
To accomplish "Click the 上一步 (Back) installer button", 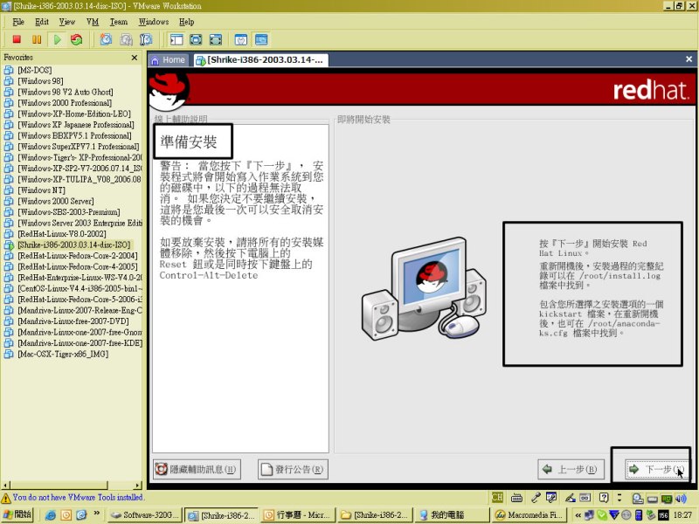I will [571, 469].
